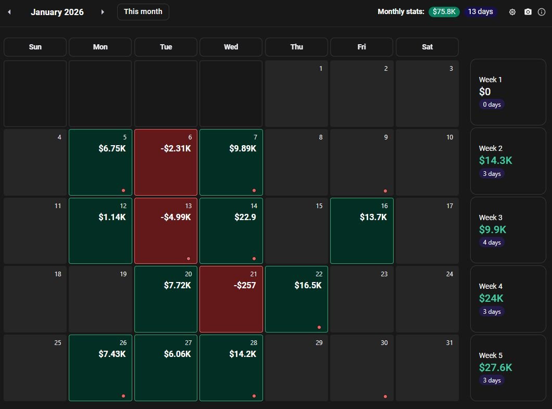
Task: Click red note dot on January 7
Action: (x=254, y=190)
